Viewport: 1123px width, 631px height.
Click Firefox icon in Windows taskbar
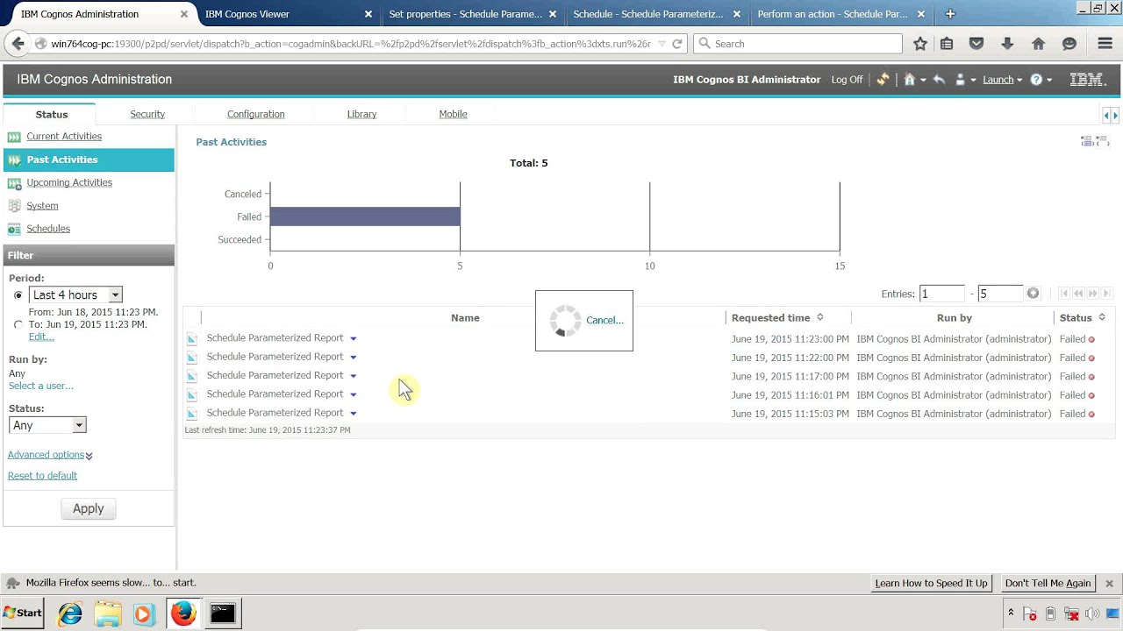click(183, 613)
